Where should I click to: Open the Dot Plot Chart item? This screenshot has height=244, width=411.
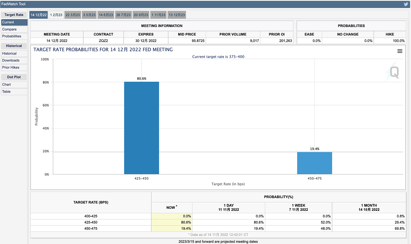[x=14, y=84]
